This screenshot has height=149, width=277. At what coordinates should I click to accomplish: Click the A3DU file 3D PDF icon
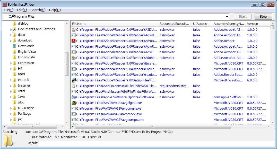[x=73, y=30]
